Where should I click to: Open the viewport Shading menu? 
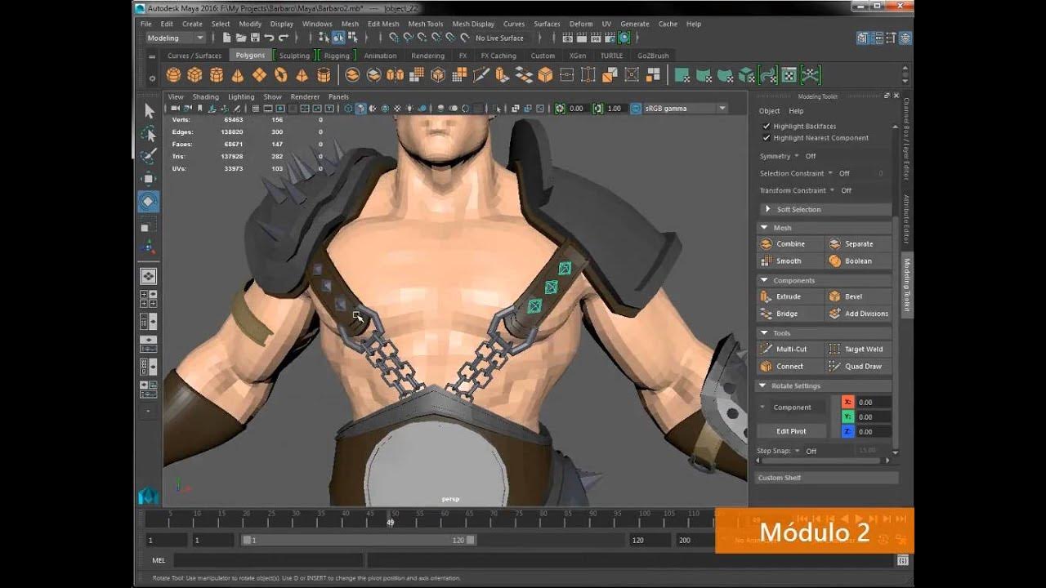pos(205,96)
